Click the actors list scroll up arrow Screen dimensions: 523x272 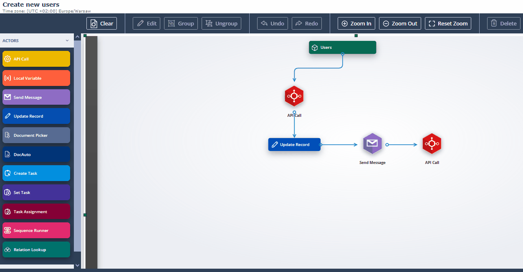pos(77,37)
